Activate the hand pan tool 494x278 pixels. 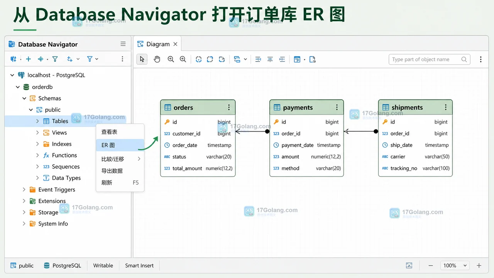[x=157, y=59]
